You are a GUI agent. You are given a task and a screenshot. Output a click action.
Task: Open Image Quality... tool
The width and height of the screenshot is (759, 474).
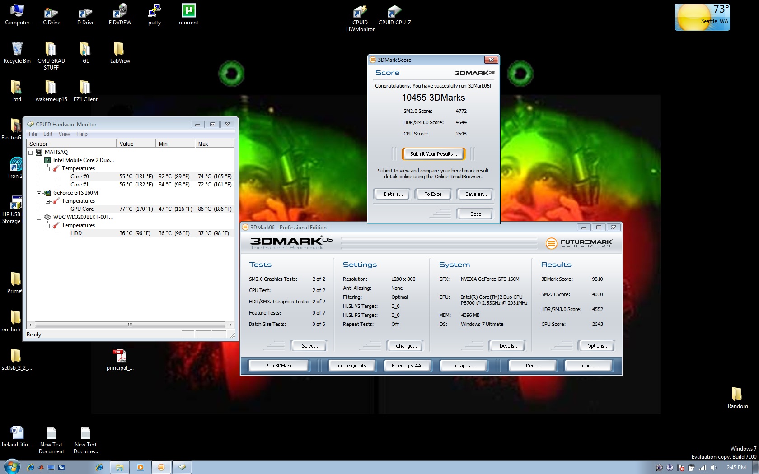[353, 366]
